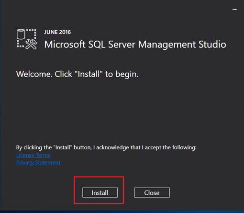Click the word "Welcome." at the sentence start
The width and height of the screenshot is (244, 213).
pyautogui.click(x=34, y=74)
